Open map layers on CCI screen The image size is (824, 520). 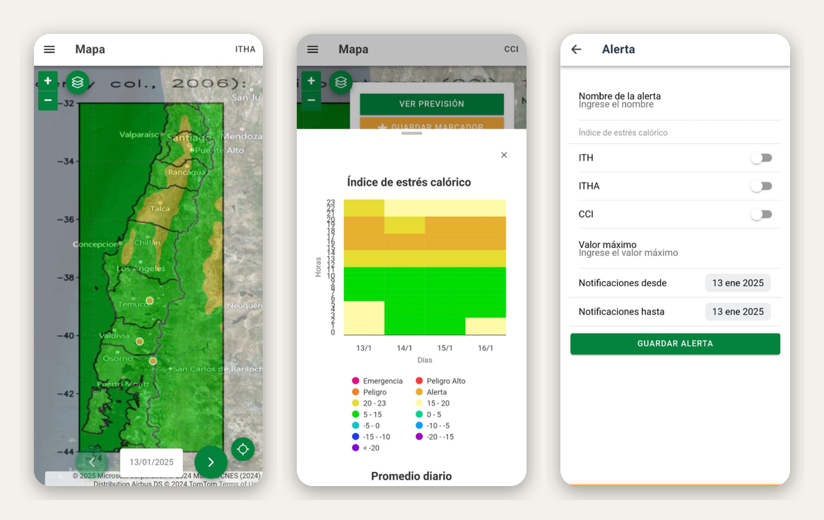pyautogui.click(x=341, y=83)
